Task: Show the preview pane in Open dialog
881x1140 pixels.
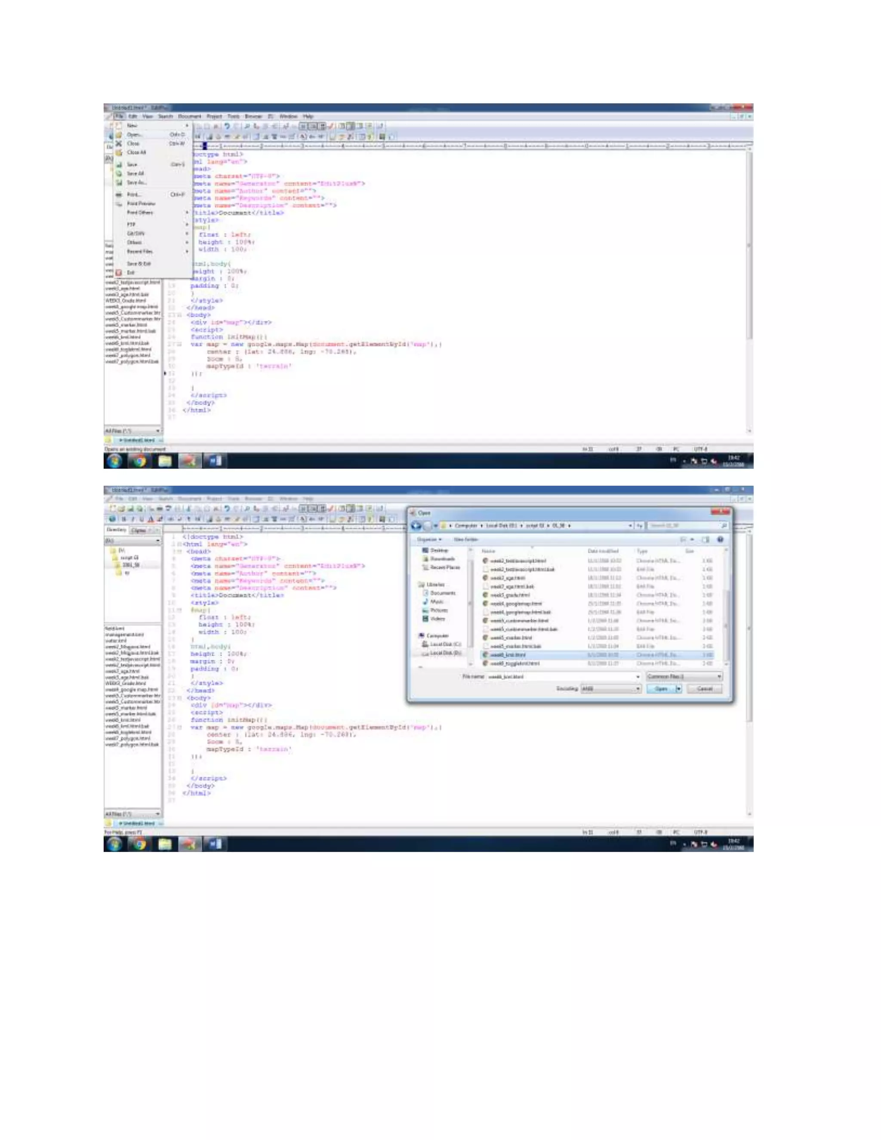Action: [705, 539]
